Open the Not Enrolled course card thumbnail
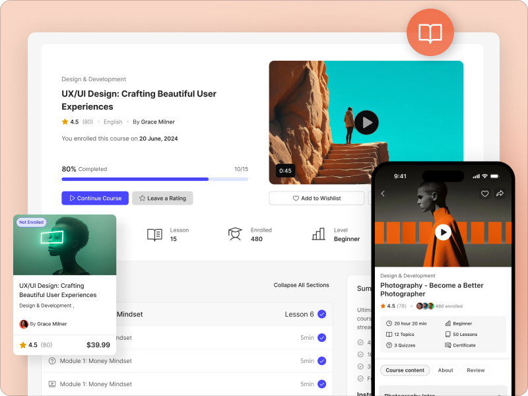This screenshot has width=528, height=396. click(x=65, y=245)
